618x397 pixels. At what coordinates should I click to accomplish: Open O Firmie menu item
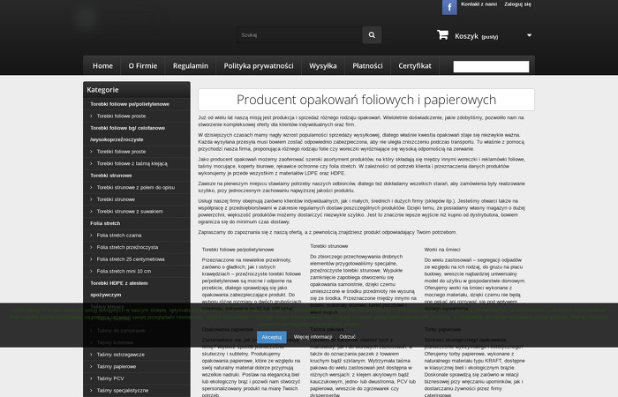click(x=143, y=66)
